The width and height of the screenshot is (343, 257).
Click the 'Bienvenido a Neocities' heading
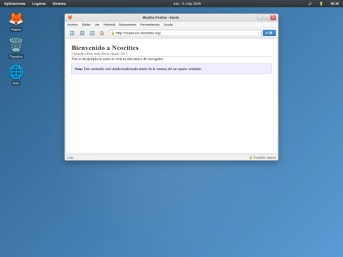[105, 48]
